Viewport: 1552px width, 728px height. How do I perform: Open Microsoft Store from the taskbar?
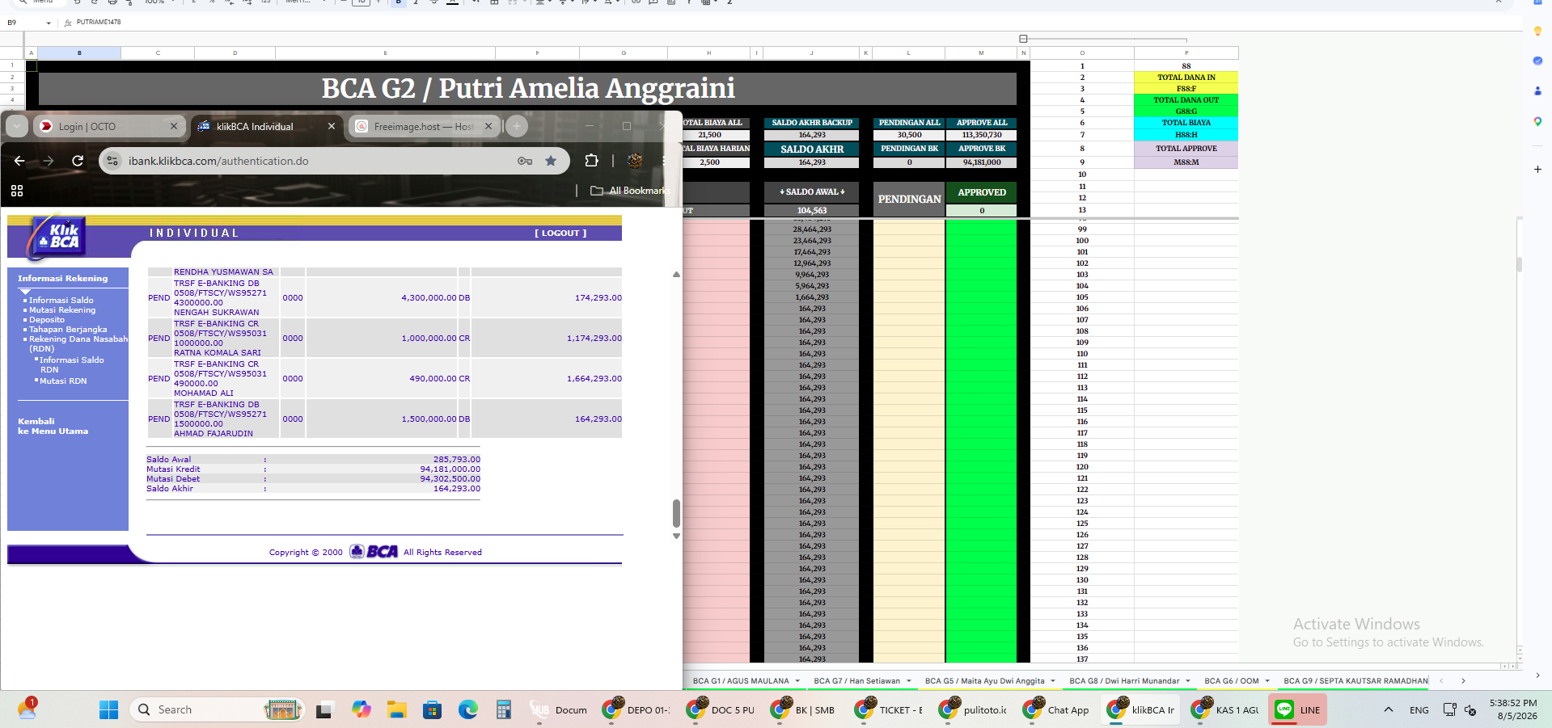click(433, 710)
